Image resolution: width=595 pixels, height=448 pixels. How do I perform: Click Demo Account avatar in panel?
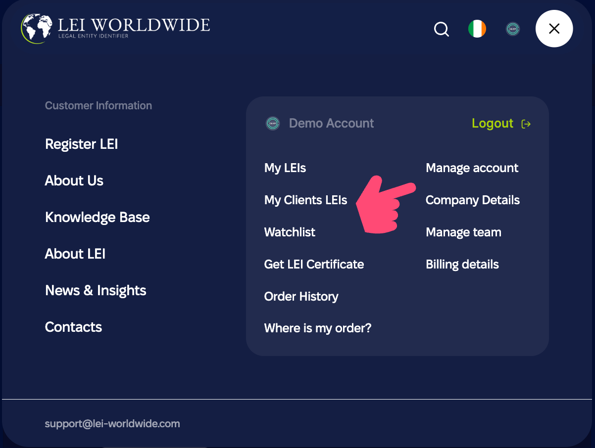point(273,123)
